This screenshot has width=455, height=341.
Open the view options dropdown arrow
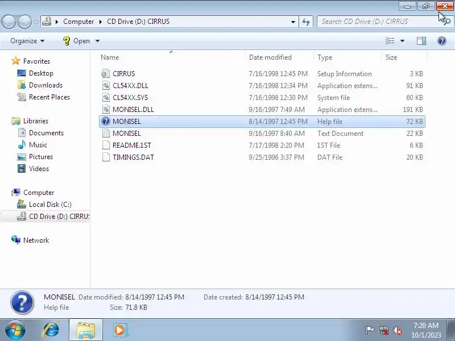402,41
